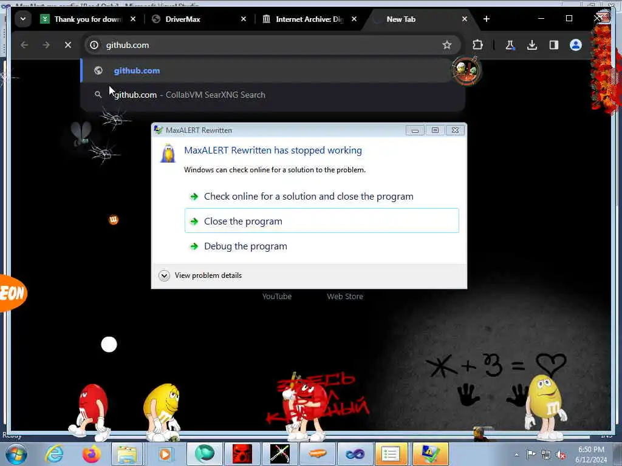Go back with the browser back arrow

point(24,45)
